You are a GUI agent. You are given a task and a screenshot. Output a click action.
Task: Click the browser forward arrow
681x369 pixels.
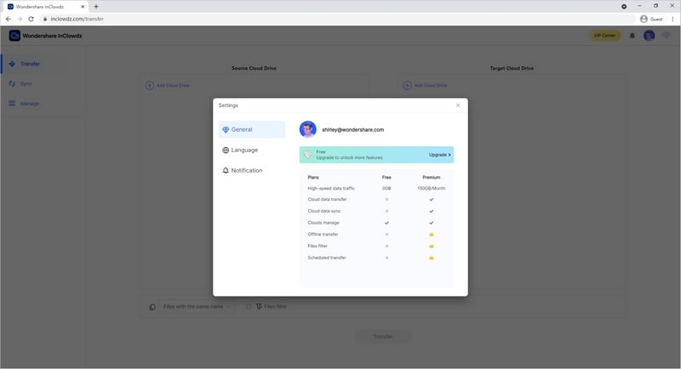[x=20, y=19]
